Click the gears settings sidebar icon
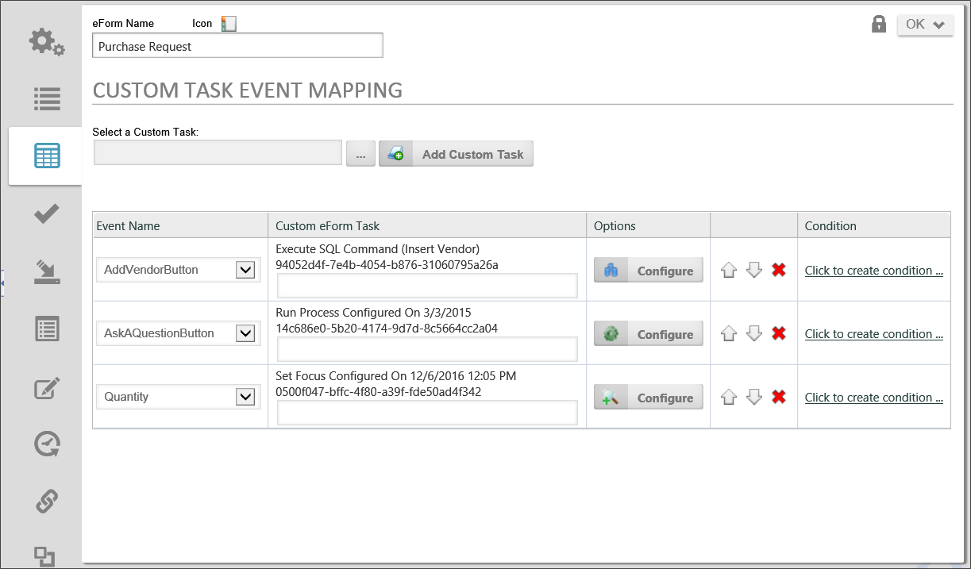971x569 pixels. coord(46,41)
